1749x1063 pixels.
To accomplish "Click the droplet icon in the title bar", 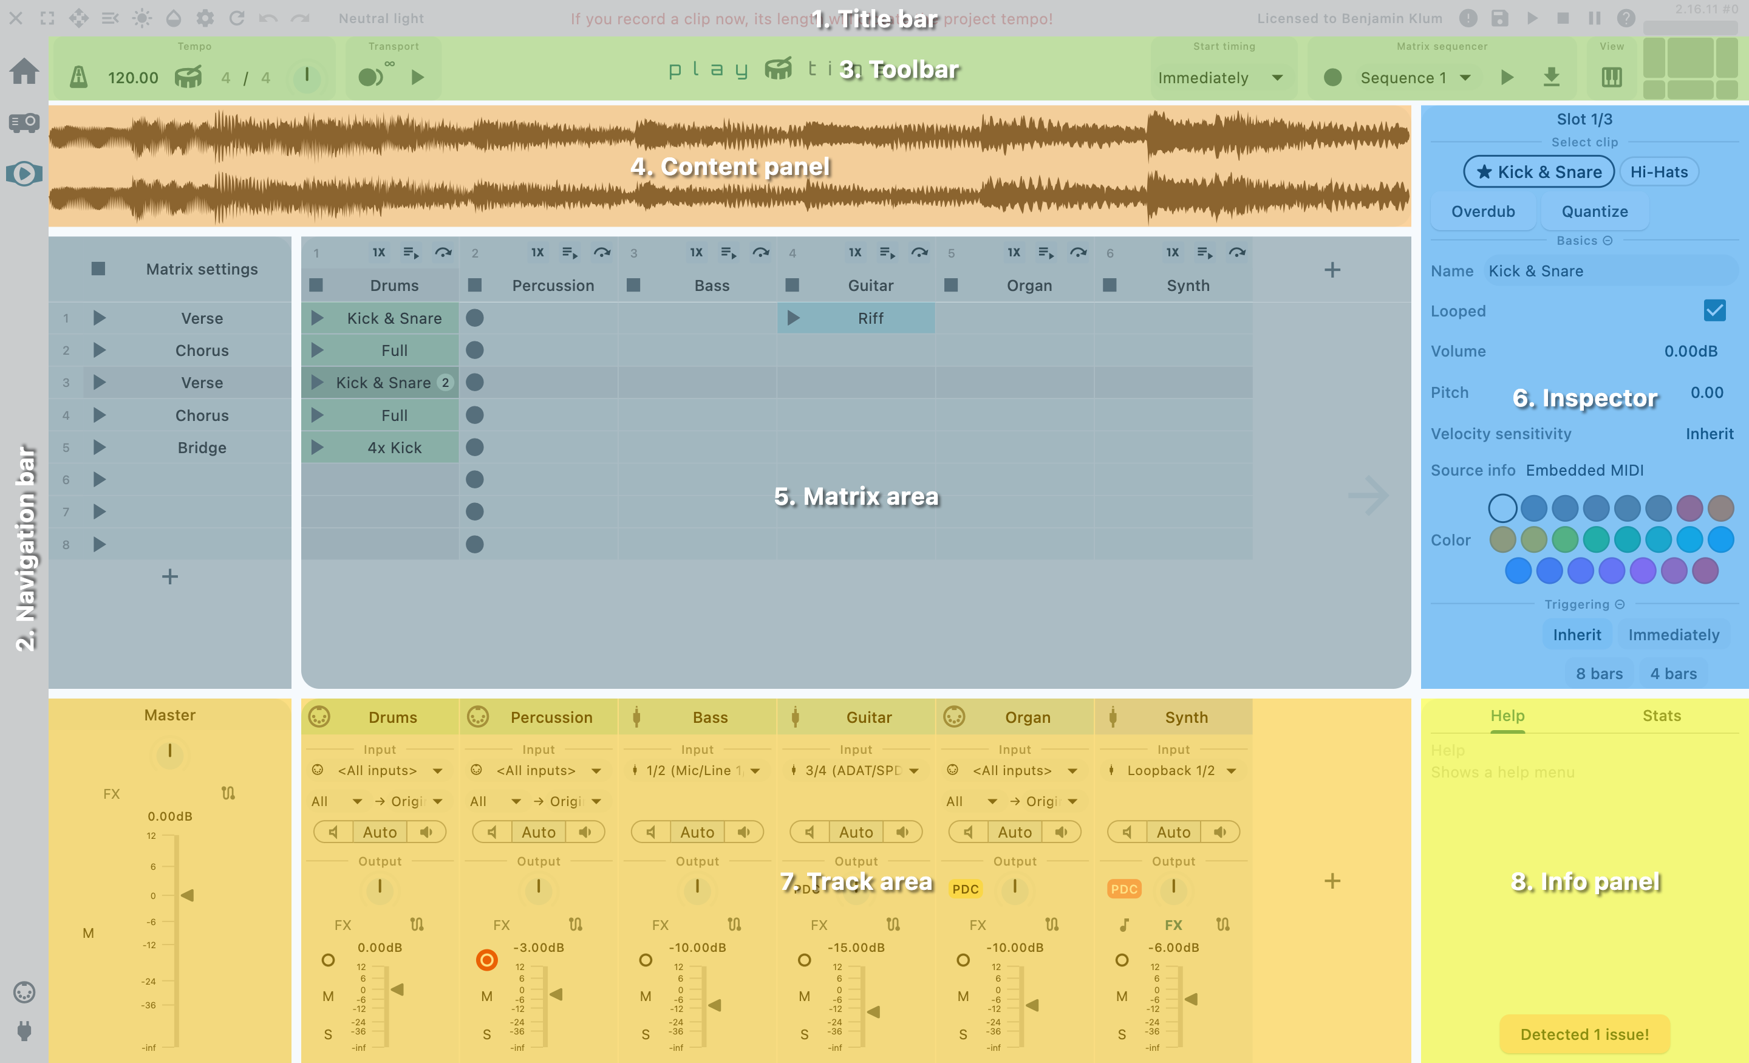I will (174, 18).
